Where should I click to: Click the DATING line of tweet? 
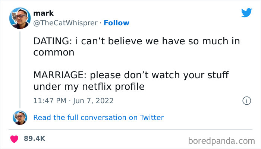point(136,41)
